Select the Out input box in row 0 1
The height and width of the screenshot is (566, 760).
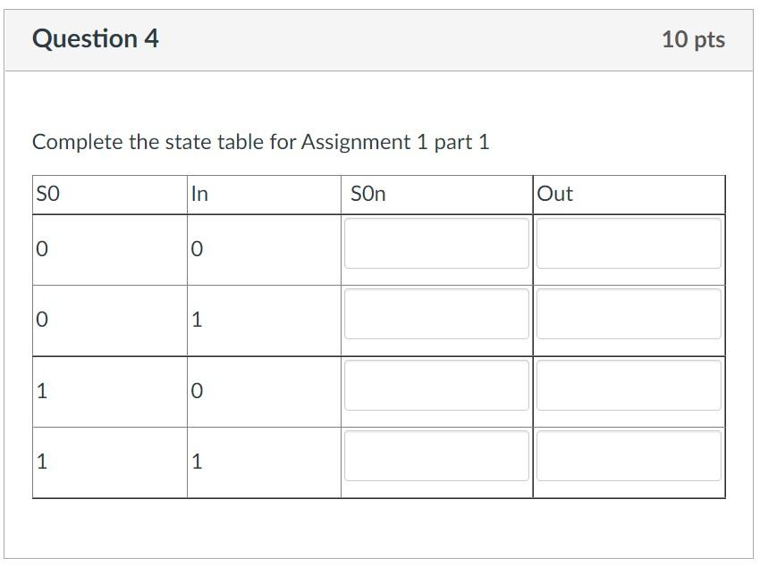(628, 314)
